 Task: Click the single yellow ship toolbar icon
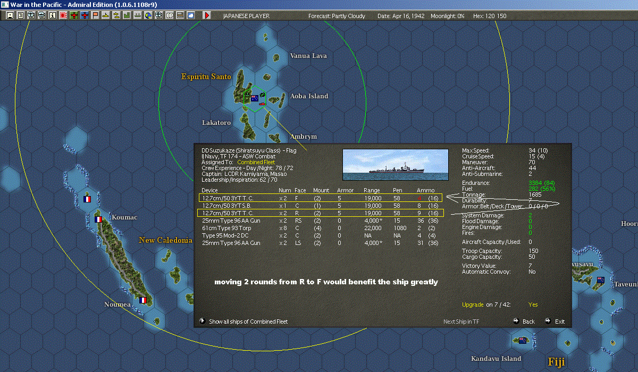106,16
